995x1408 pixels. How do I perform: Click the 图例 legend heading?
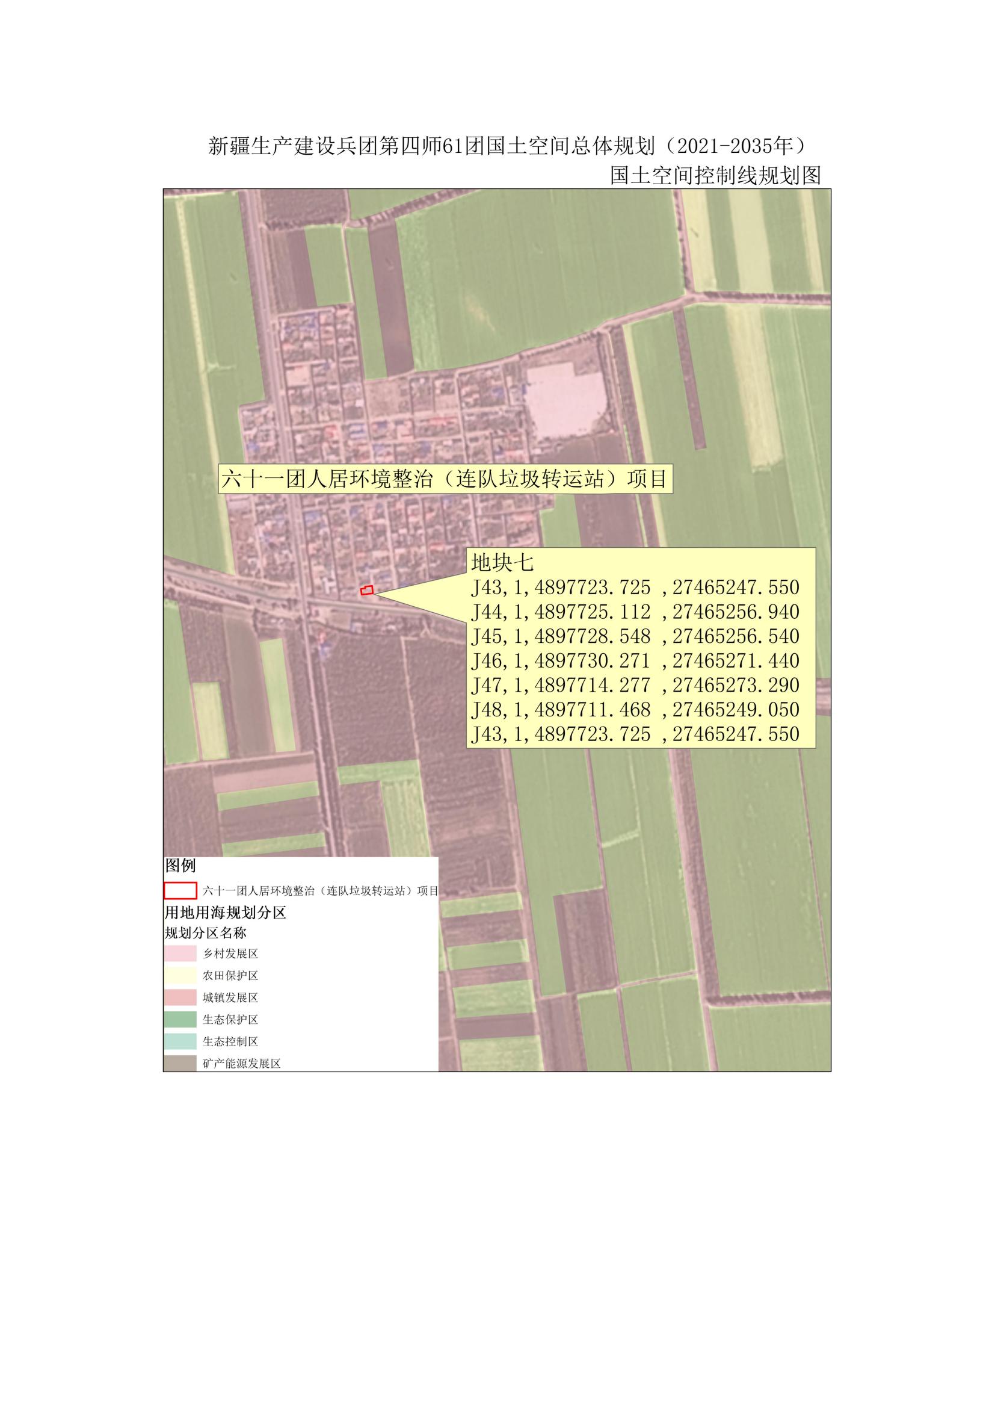point(180,865)
